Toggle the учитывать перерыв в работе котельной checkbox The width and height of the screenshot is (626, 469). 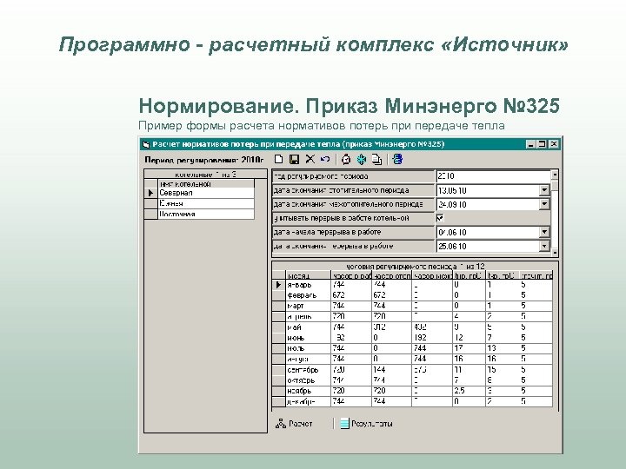click(440, 218)
